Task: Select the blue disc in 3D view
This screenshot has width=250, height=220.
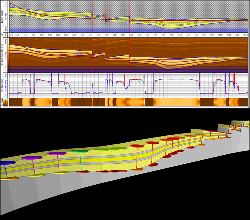Action: [x=7, y=163]
